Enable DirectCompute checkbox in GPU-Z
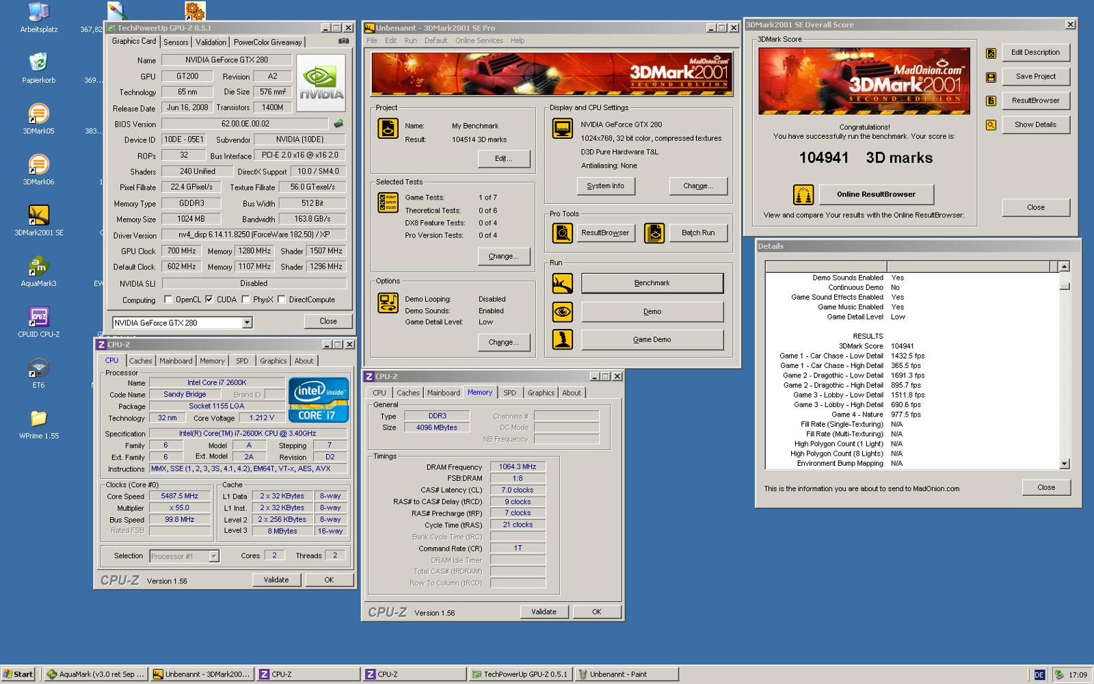 pos(281,300)
